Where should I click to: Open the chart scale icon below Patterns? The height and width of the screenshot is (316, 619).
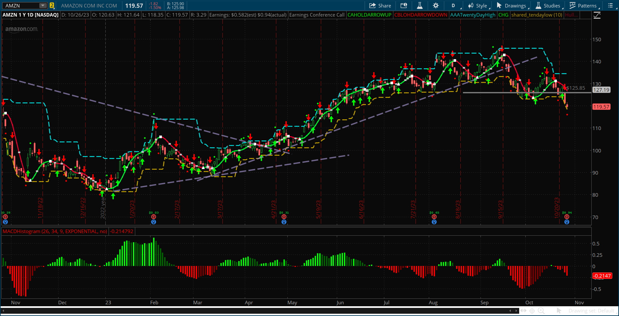point(597,15)
